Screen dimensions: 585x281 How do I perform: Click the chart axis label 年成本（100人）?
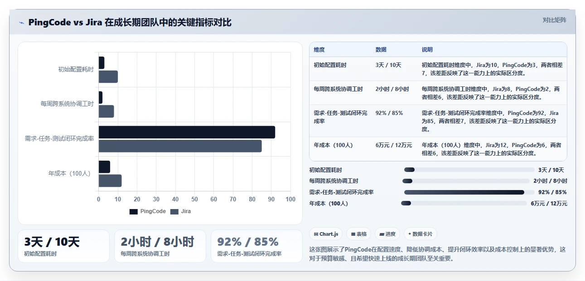70,173
